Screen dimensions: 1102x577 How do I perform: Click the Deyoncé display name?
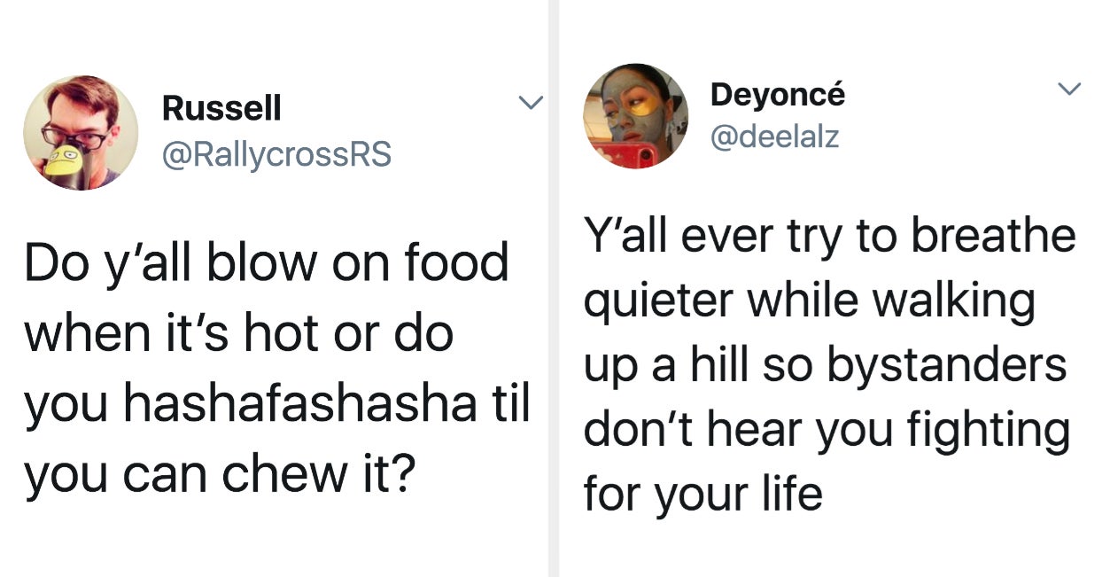click(777, 93)
